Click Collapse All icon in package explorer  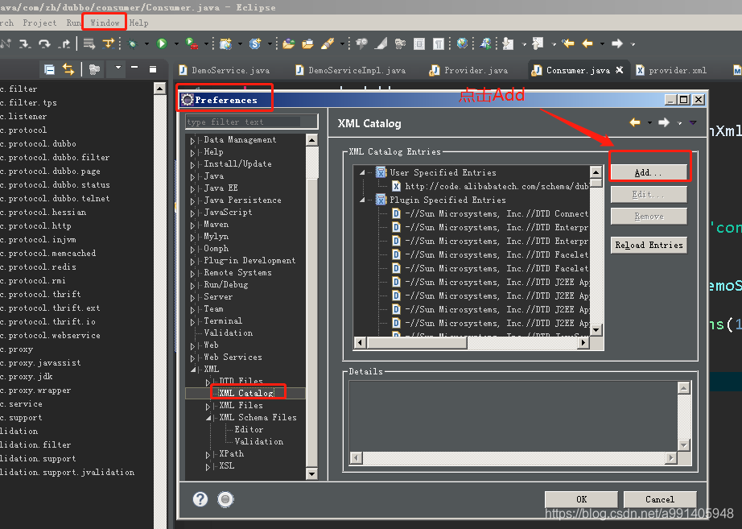coord(49,69)
